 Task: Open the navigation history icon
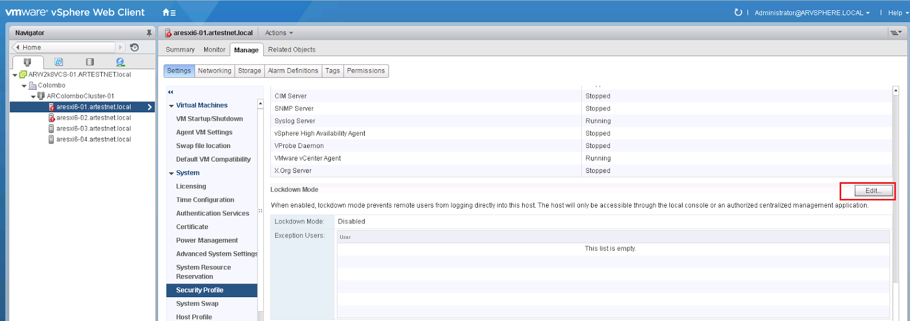click(134, 47)
